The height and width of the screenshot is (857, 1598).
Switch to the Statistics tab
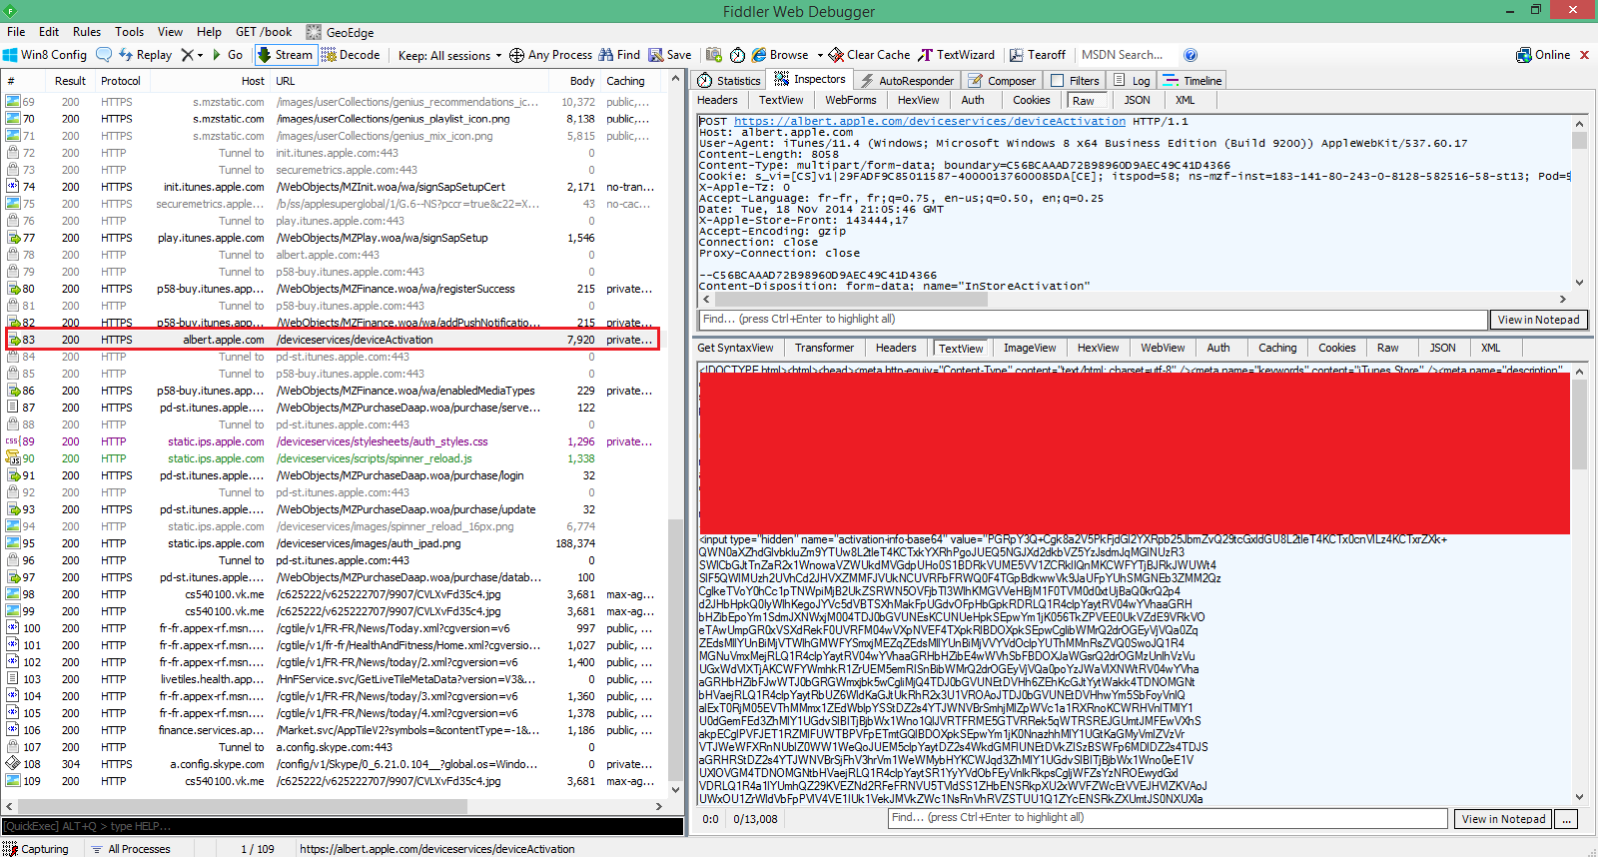pyautogui.click(x=730, y=81)
